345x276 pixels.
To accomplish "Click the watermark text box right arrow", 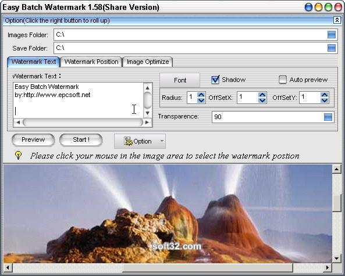I will point(147,122).
